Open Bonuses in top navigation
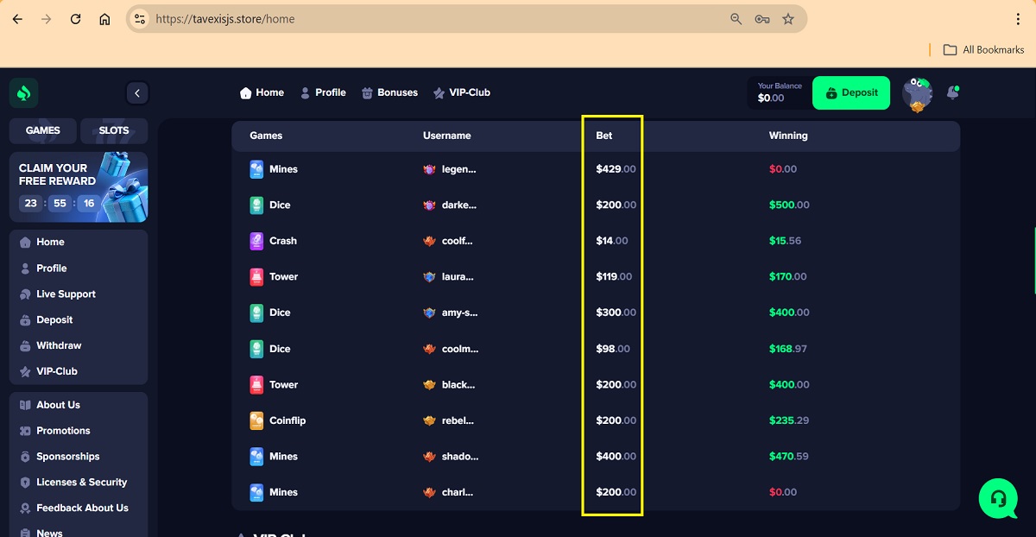The width and height of the screenshot is (1036, 537). pos(389,92)
